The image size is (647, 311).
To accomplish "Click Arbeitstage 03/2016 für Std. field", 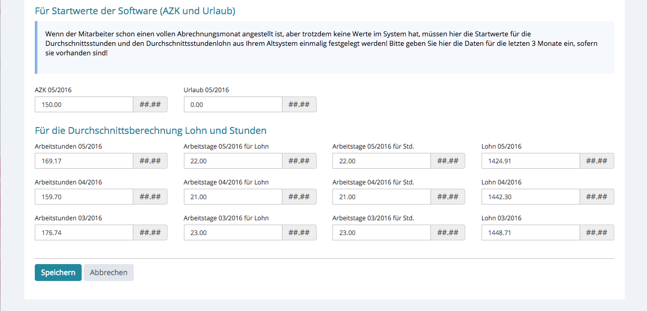I will 381,232.
